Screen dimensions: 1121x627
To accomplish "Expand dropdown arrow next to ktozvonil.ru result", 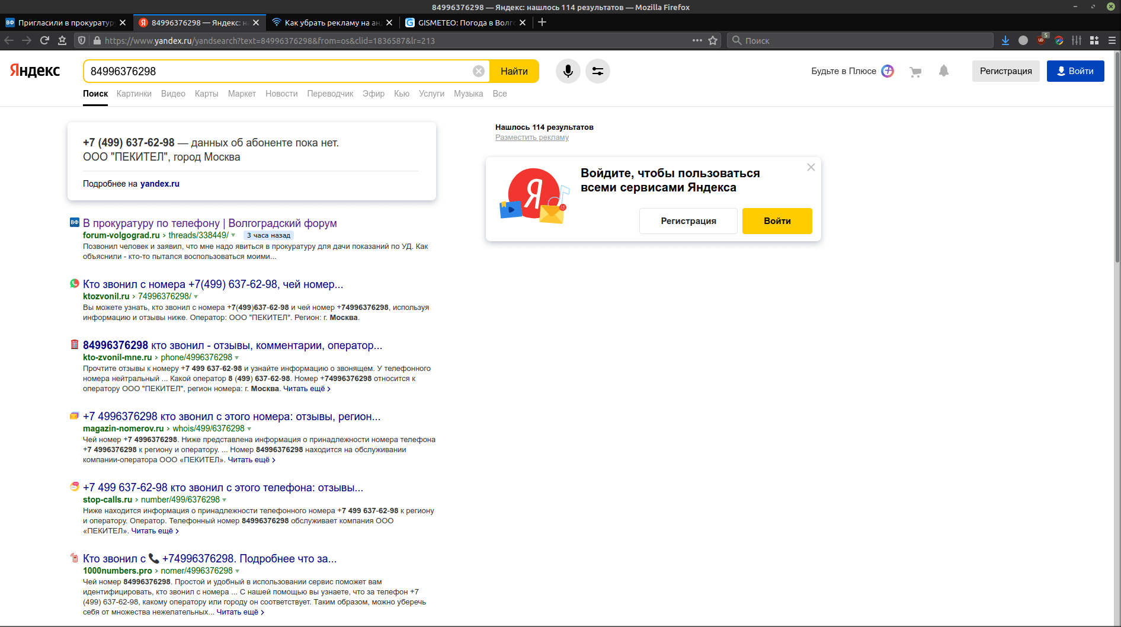I will pyautogui.click(x=196, y=297).
